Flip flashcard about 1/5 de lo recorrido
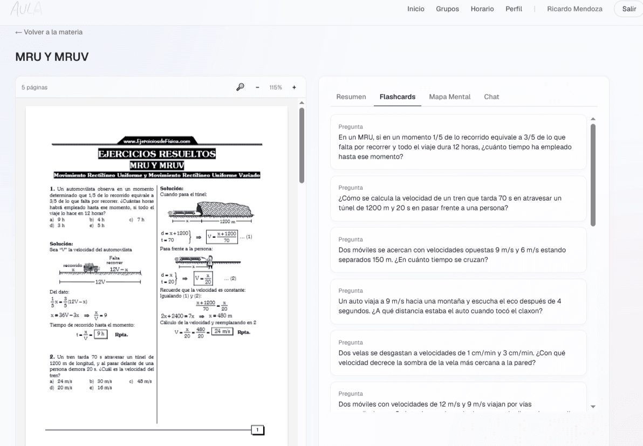The width and height of the screenshot is (643, 446). click(459, 142)
